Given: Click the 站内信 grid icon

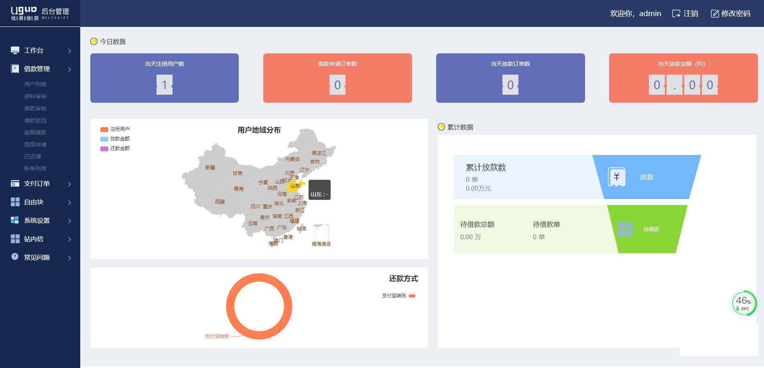Looking at the screenshot, I should point(15,239).
